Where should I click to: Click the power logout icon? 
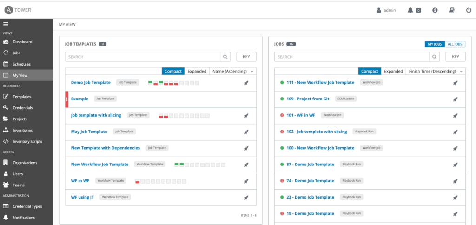click(468, 10)
